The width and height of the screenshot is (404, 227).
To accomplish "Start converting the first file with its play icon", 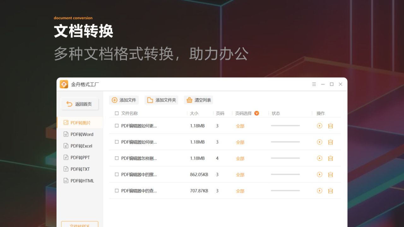I will point(319,125).
